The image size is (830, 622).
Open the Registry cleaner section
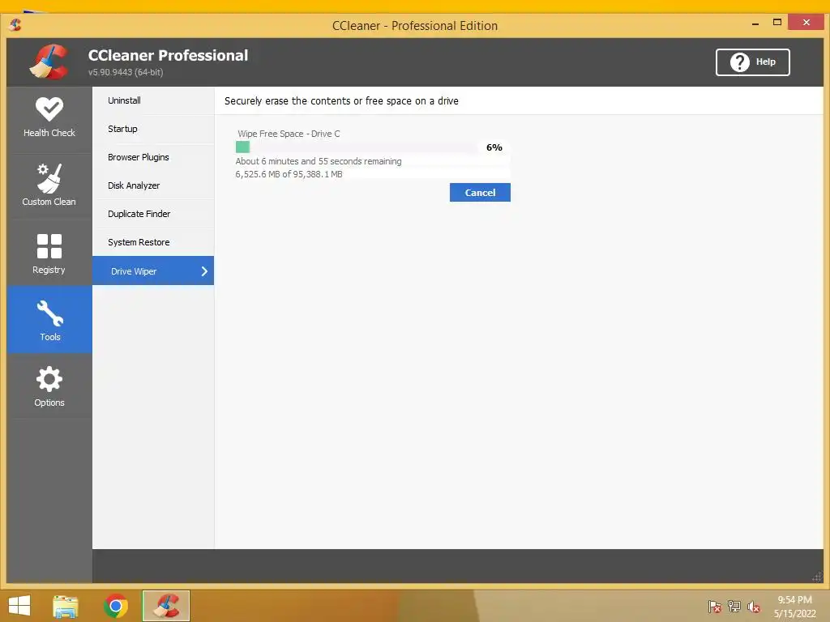[49, 253]
